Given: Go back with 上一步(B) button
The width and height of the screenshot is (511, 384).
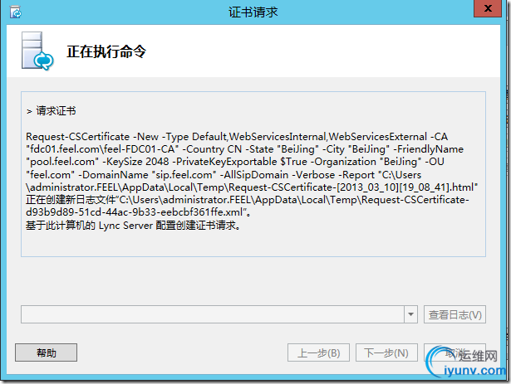Looking at the screenshot, I should pos(318,352).
